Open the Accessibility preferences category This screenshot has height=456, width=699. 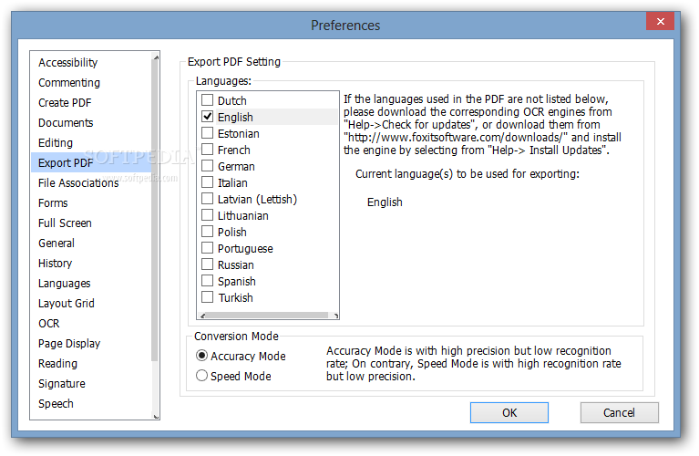pos(67,62)
